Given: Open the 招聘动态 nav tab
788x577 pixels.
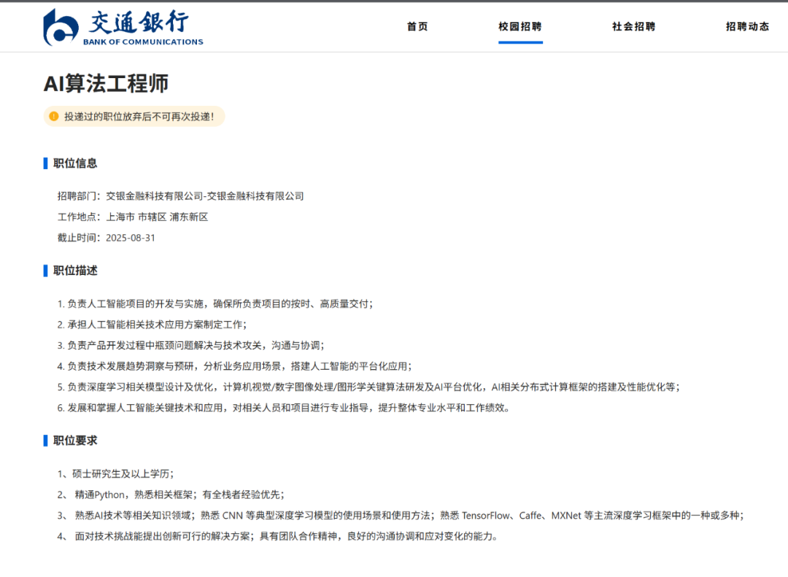Looking at the screenshot, I should [x=747, y=27].
